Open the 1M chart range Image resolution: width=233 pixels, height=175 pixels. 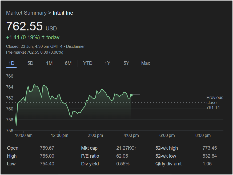click(x=49, y=63)
